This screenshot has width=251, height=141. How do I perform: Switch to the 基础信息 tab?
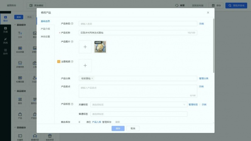(x=46, y=21)
